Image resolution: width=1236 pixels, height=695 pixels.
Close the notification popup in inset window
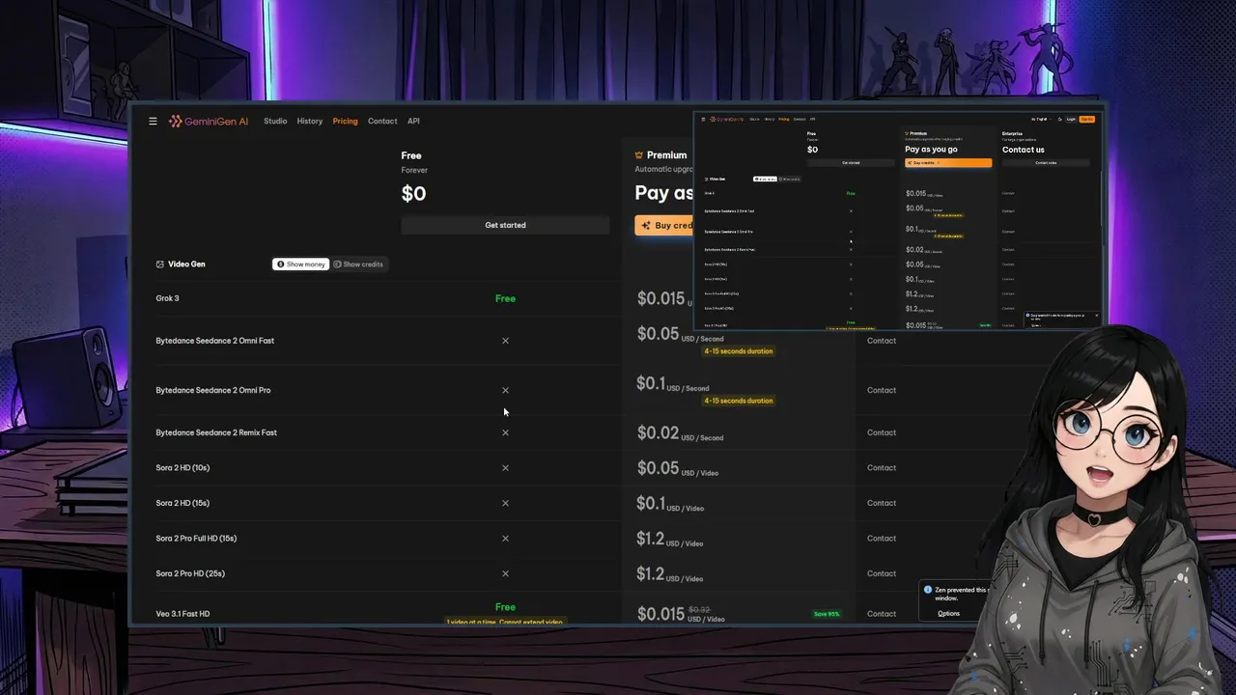[x=1096, y=316]
